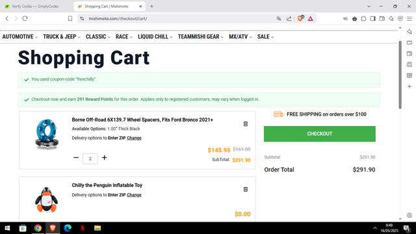Decrease the Wheel Spacers quantity
The height and width of the screenshot is (234, 416).
pyautogui.click(x=76, y=157)
